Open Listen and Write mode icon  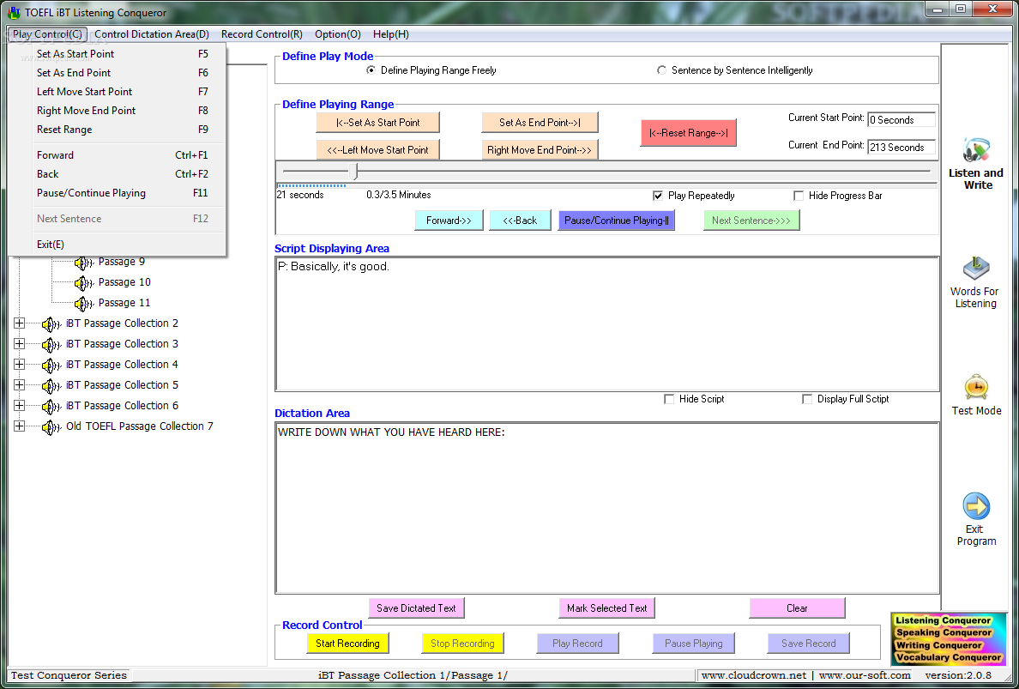(975, 151)
